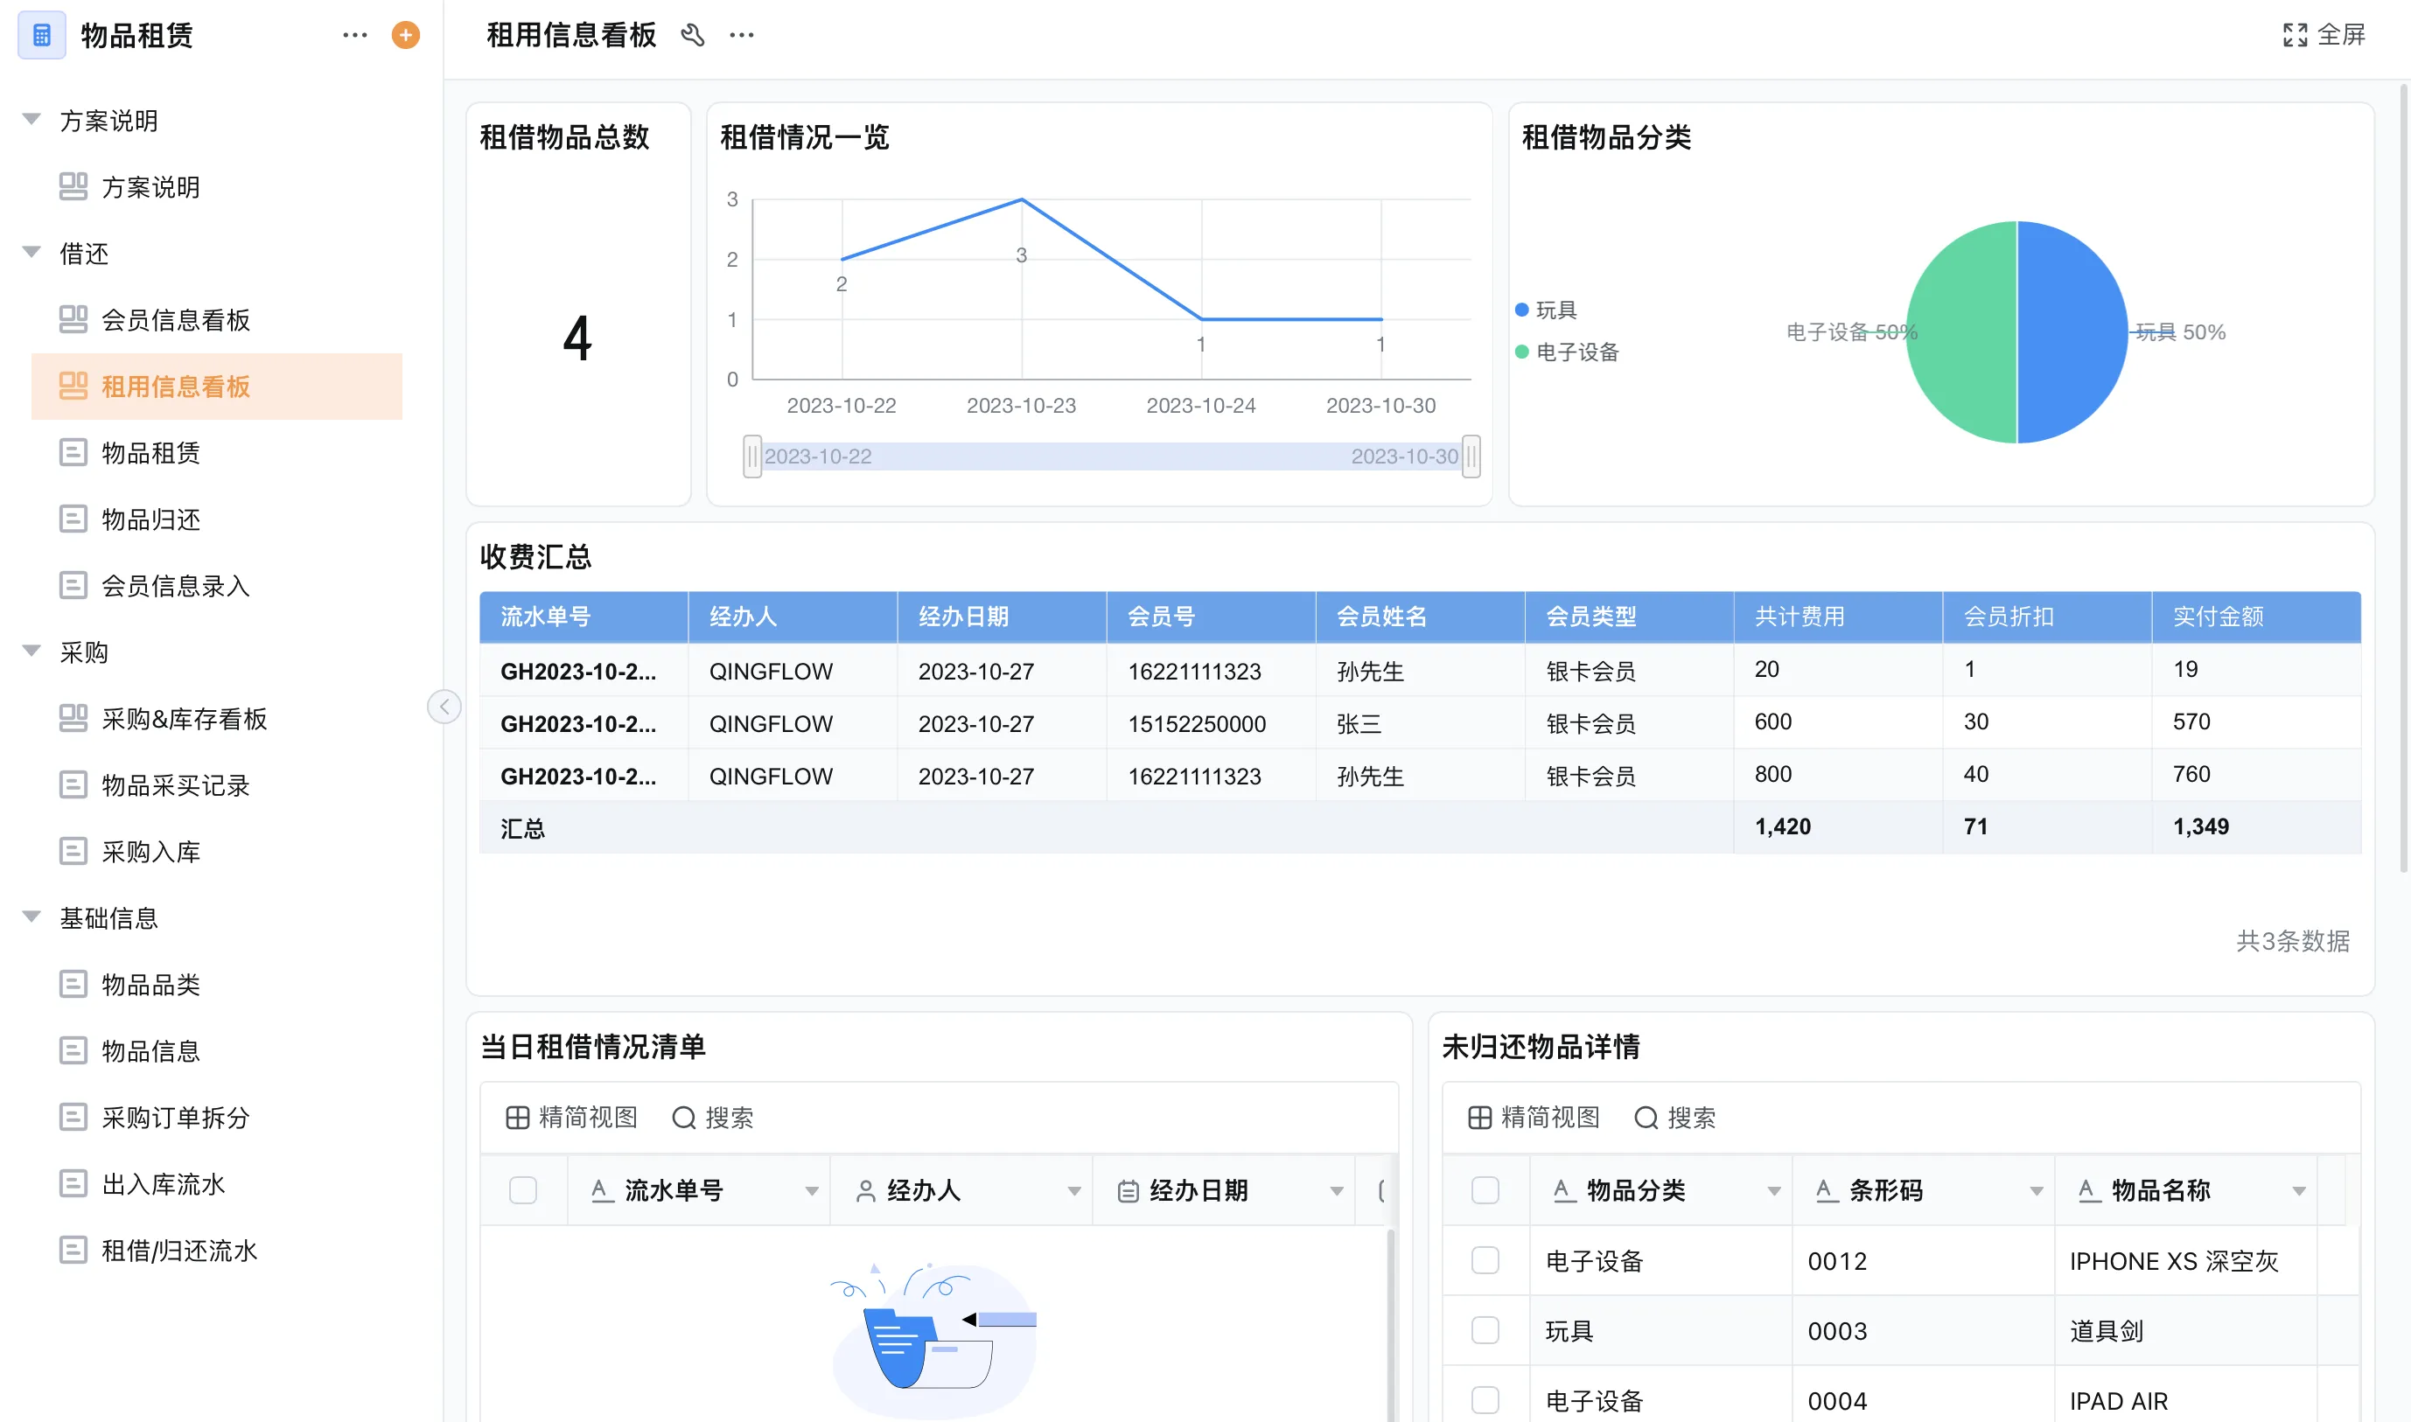
Task: Open more options next to 物品租赁 title
Action: 354,36
